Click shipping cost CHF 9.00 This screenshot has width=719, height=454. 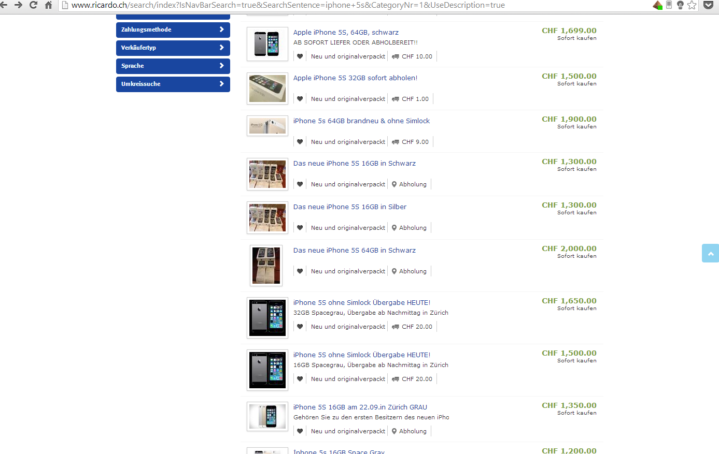[x=415, y=142]
